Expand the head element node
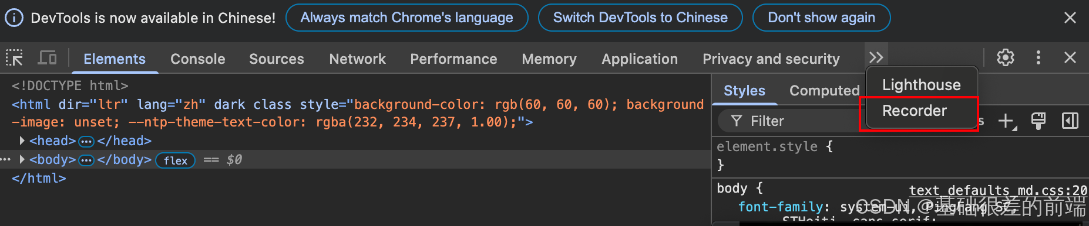This screenshot has height=226, width=1089. click(x=22, y=141)
